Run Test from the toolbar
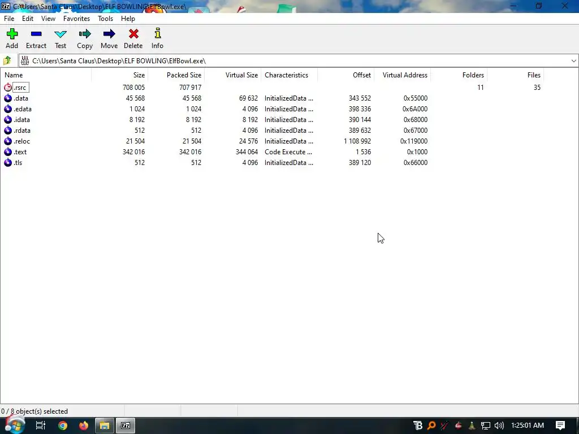 pos(61,34)
